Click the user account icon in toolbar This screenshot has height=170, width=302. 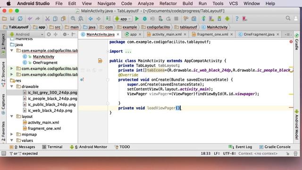click(296, 18)
